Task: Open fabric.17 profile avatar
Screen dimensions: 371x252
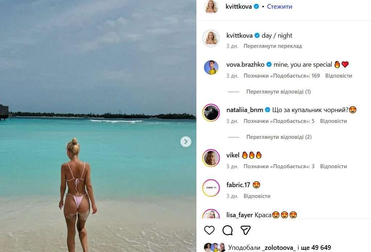Action: (x=211, y=188)
